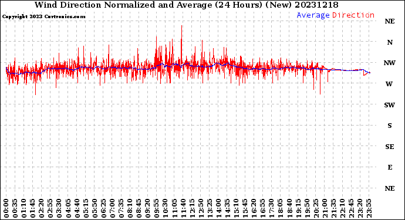The image size is (405, 220).
Task: Click the 04:05 time axis label
Action: click(68, 208)
